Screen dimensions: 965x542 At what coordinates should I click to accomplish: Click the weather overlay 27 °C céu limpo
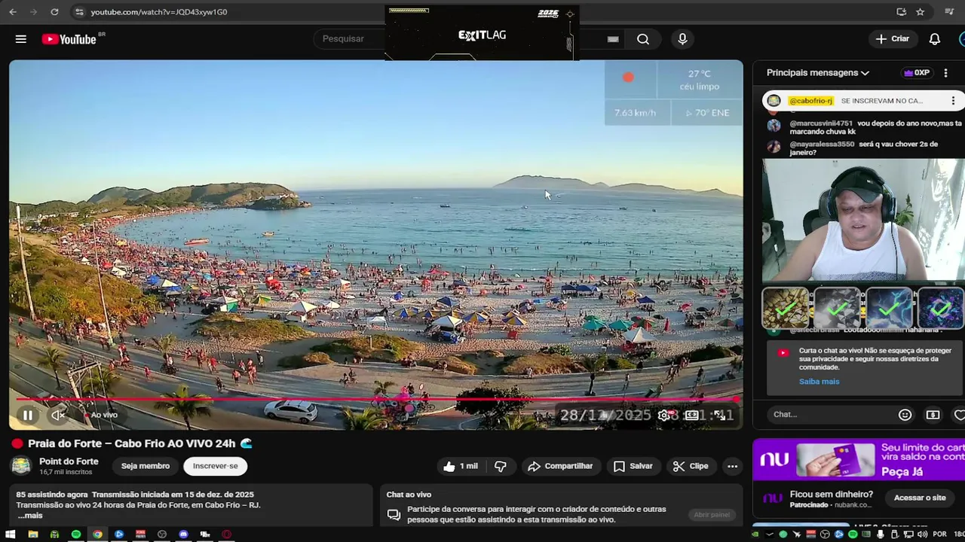pyautogui.click(x=699, y=80)
